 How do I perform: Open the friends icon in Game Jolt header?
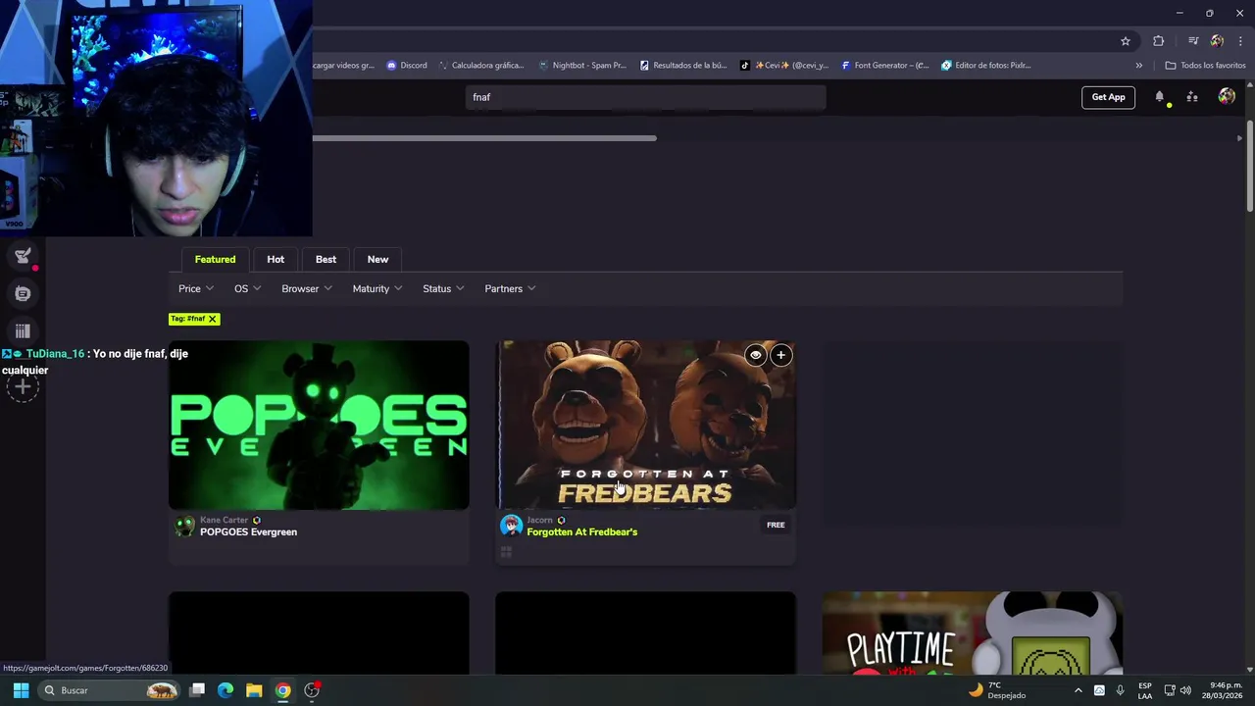pyautogui.click(x=1192, y=97)
